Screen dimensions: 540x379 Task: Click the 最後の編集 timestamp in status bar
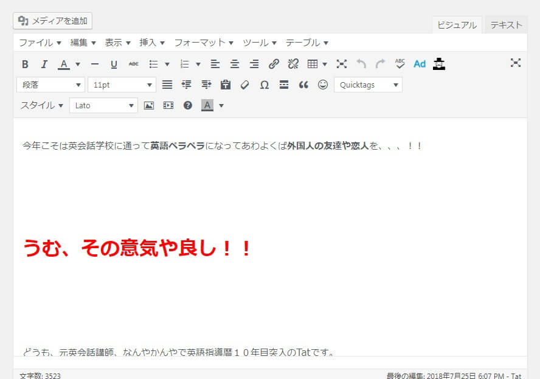(x=454, y=375)
